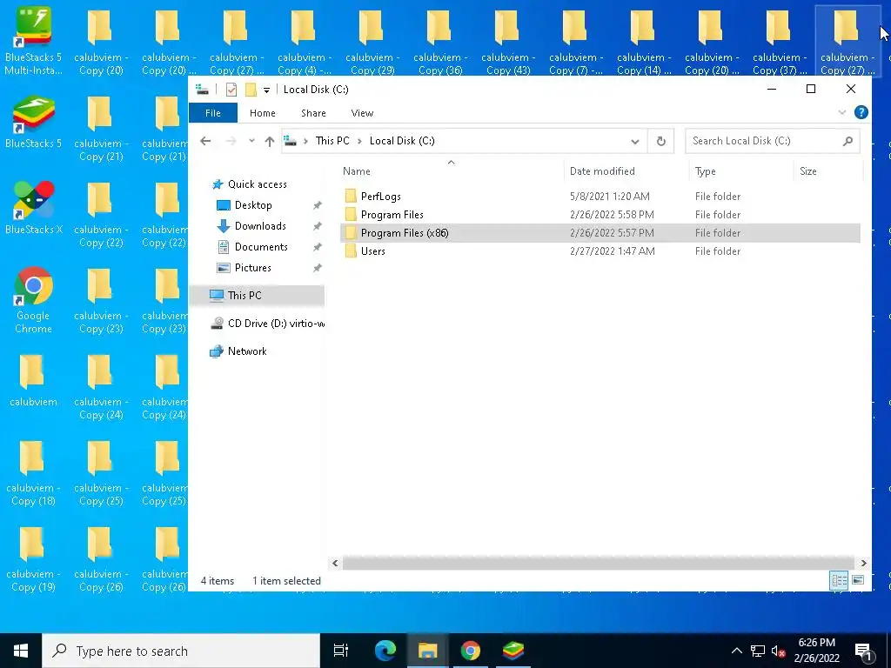Click the New folder quick access toolbar icon
The height and width of the screenshot is (668, 891).
click(251, 90)
